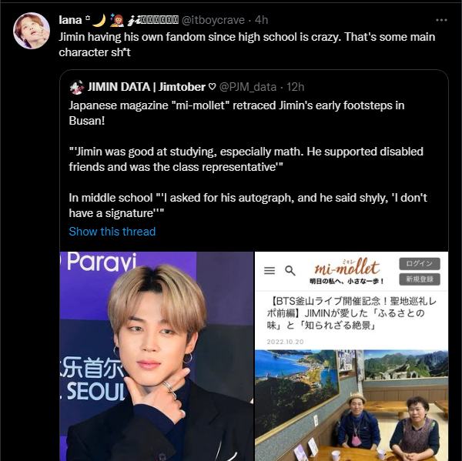
Task: Click the hamburger menu in mi-mollet screenshot
Action: click(x=269, y=270)
